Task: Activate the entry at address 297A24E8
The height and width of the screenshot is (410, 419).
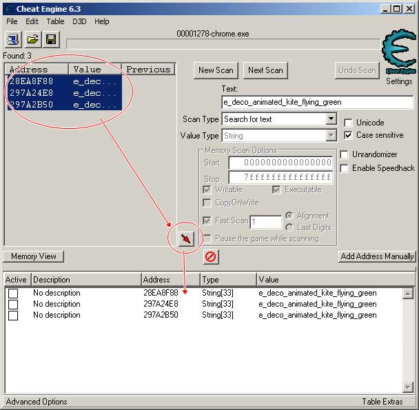Action: point(13,304)
